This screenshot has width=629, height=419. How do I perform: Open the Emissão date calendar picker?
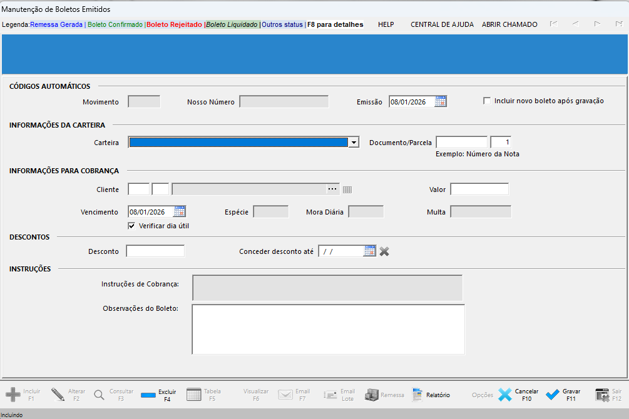coord(441,101)
